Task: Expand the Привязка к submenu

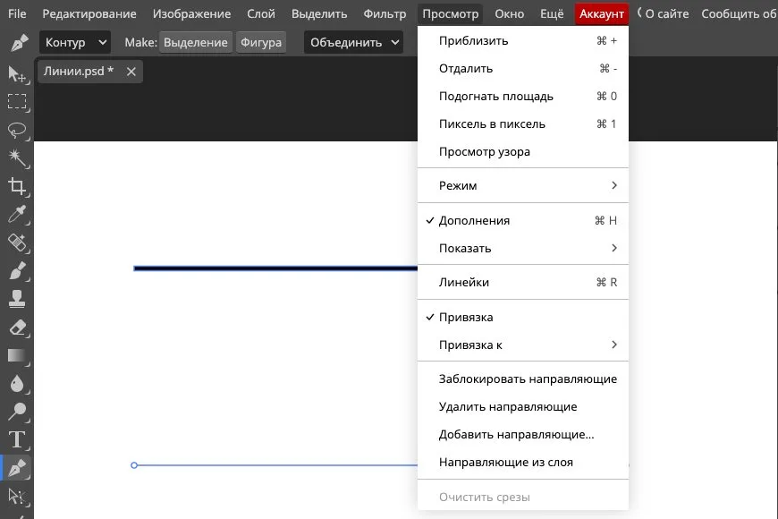Action: pyautogui.click(x=523, y=345)
